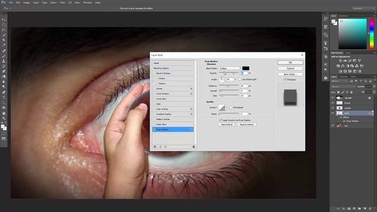Click the trash icon in Layer Style effects list
The height and width of the screenshot is (212, 377).
[194, 147]
